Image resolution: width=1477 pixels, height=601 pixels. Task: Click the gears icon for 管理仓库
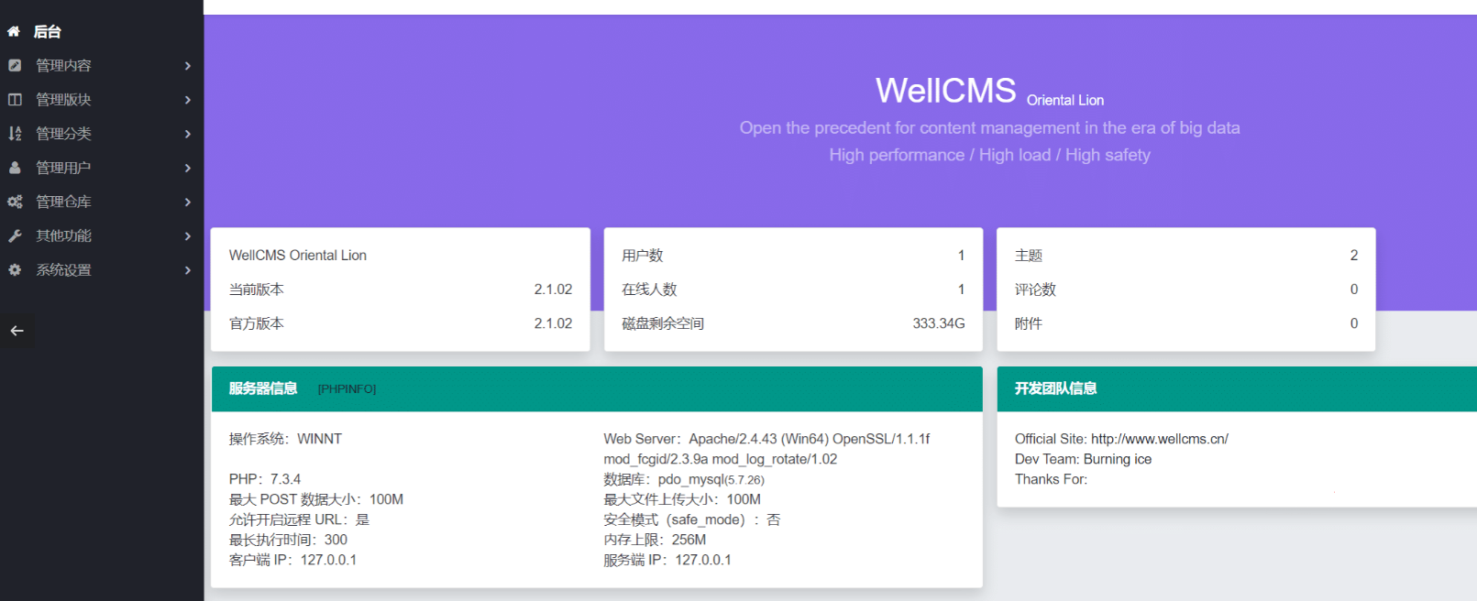coord(15,202)
